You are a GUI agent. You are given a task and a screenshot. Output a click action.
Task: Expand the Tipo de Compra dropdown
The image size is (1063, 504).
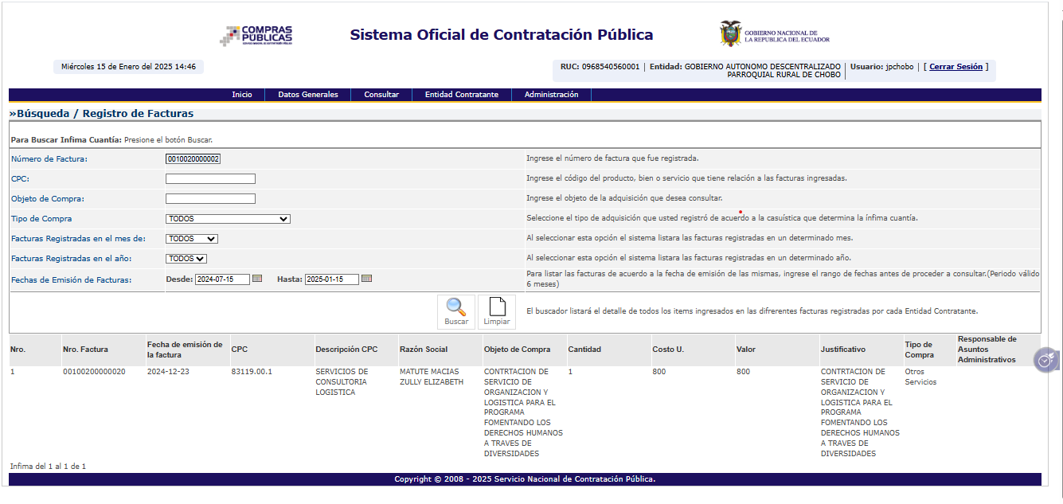[228, 219]
